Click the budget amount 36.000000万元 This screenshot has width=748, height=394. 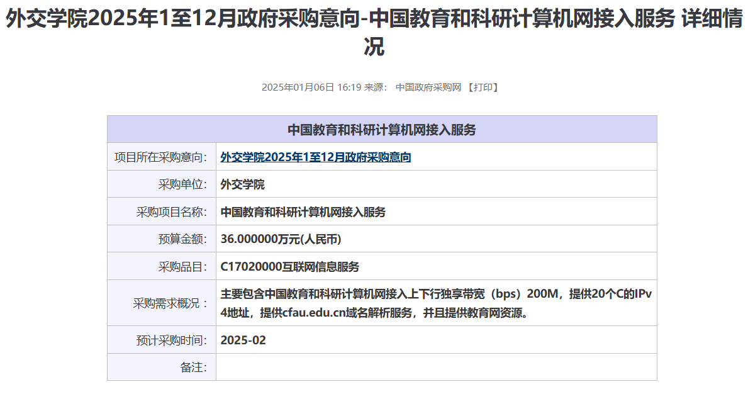[x=281, y=239]
